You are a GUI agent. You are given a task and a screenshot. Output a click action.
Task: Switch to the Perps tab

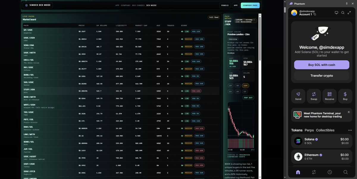(x=309, y=130)
